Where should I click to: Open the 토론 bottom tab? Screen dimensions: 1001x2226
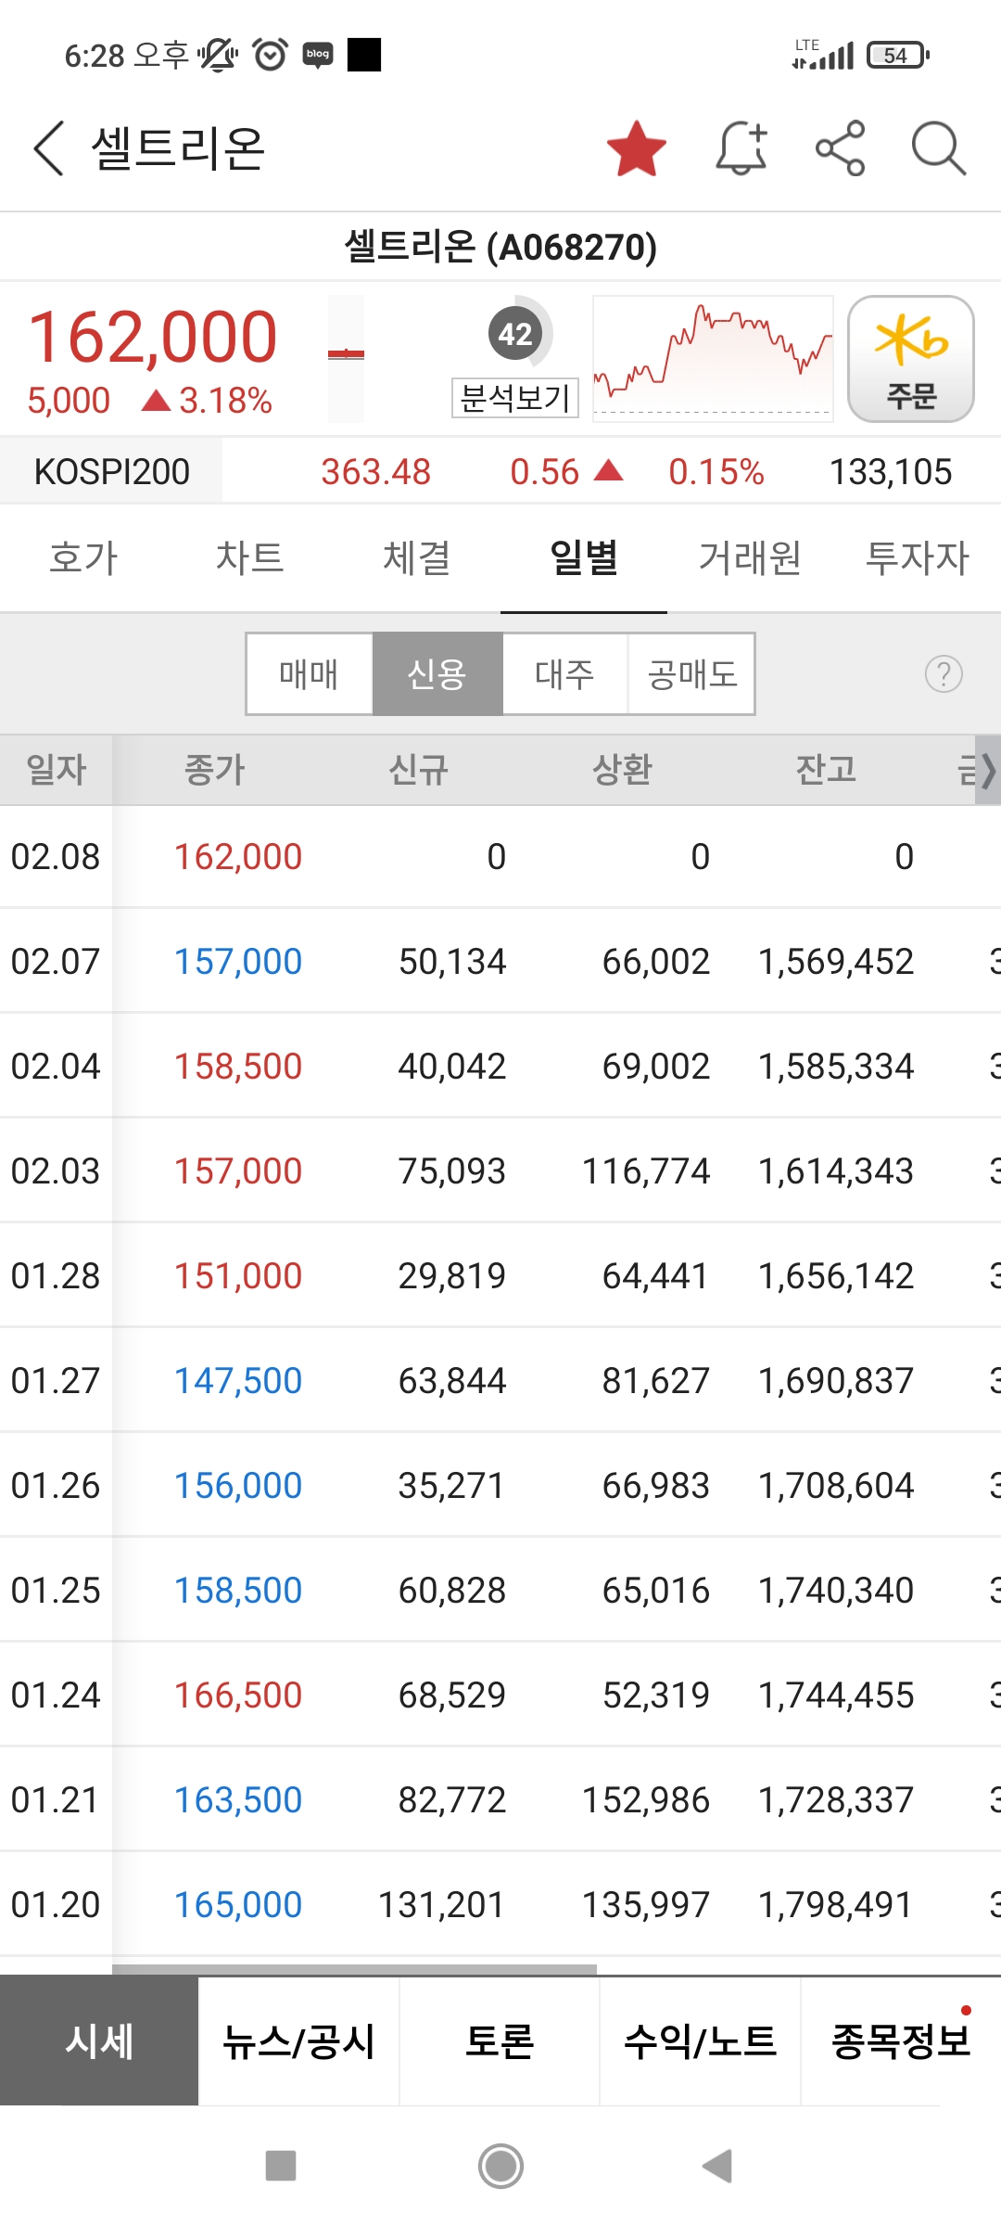coord(500,2041)
